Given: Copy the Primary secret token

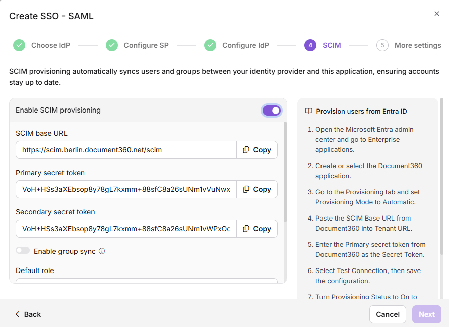Looking at the screenshot, I should [x=257, y=189].
